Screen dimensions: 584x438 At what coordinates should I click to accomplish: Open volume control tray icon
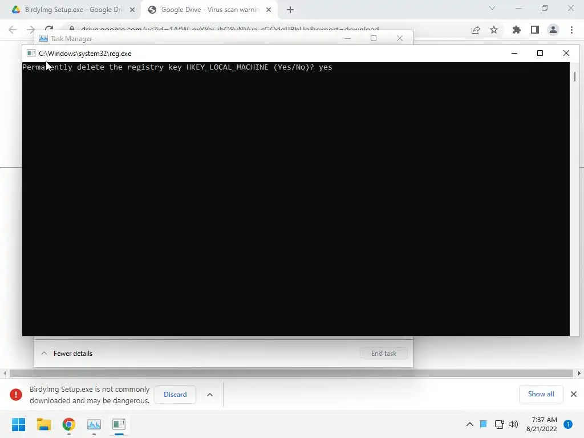tap(513, 424)
